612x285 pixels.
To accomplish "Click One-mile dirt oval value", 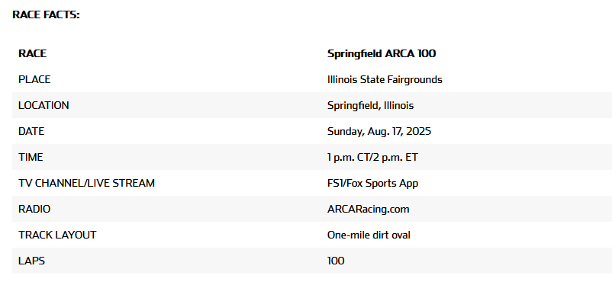I will coord(369,235).
